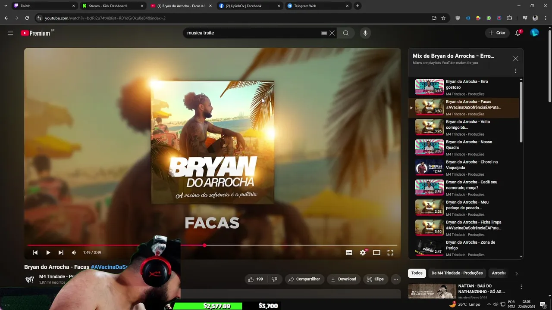Select Zona de Perigo playlist item
Screen dimensions: 552x310
click(464, 248)
